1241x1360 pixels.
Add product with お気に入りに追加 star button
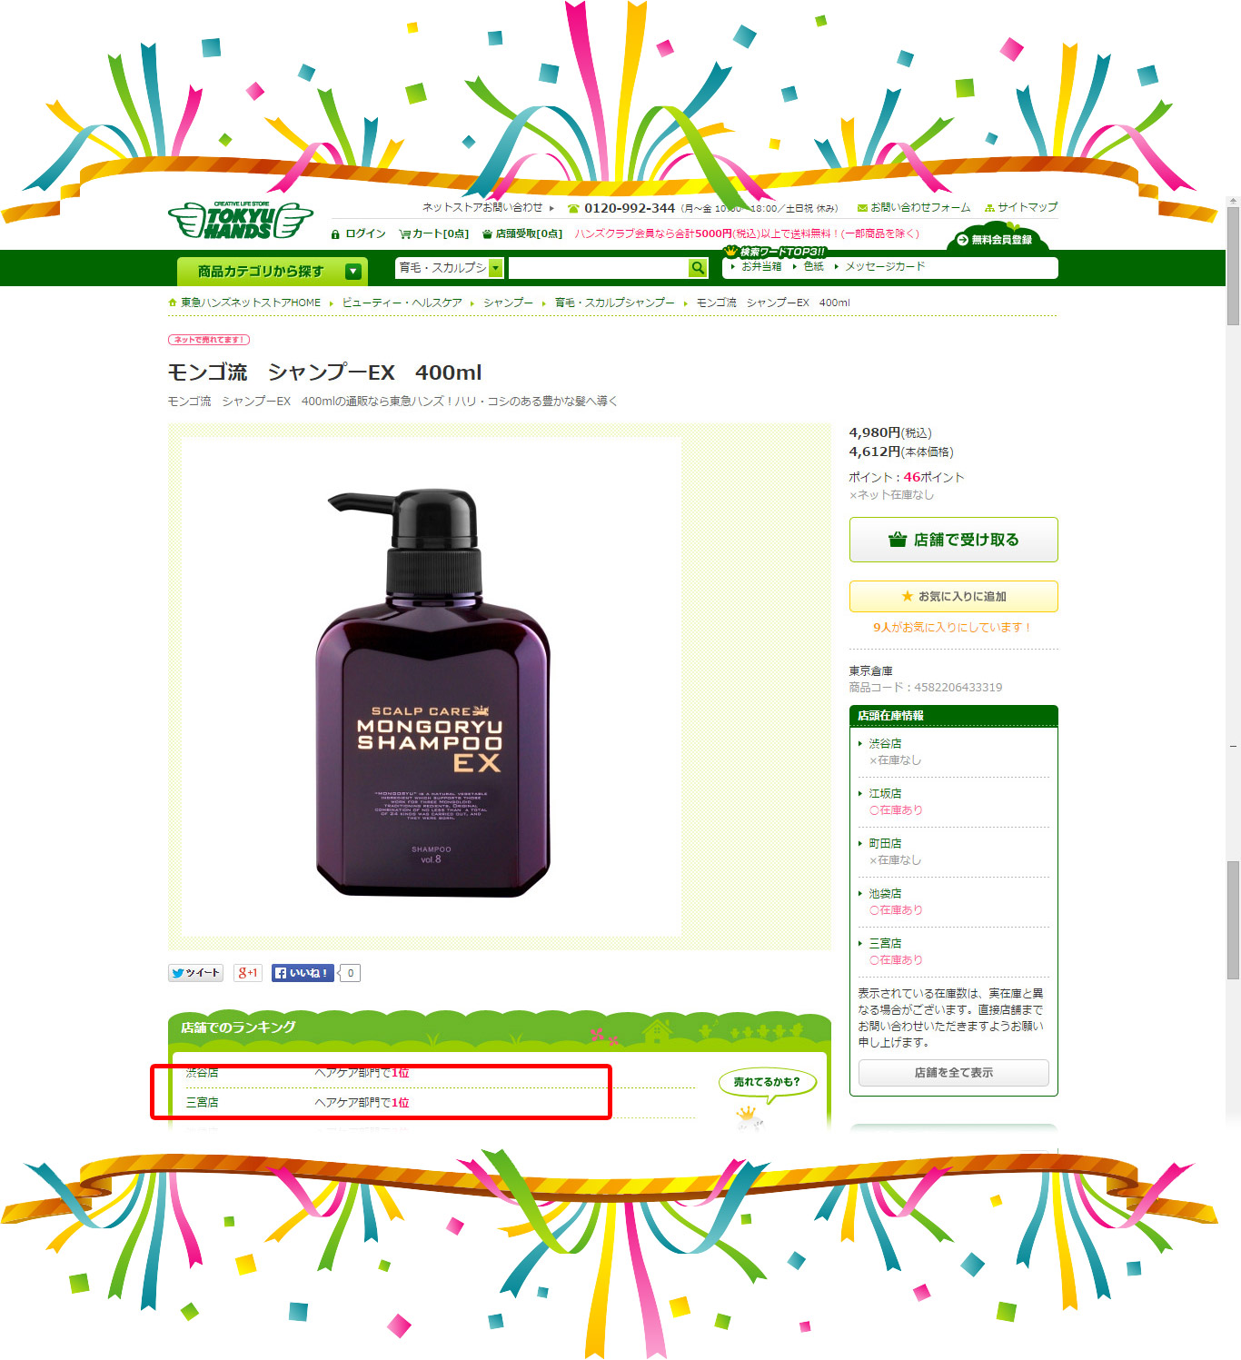pos(953,596)
